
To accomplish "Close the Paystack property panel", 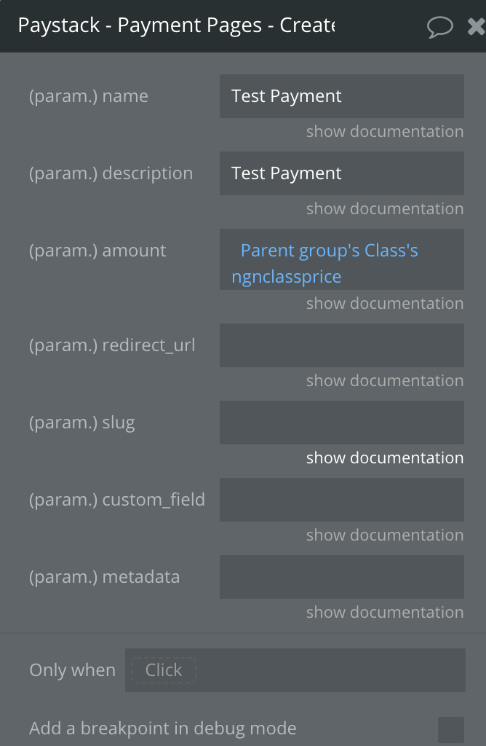I will click(x=477, y=27).
